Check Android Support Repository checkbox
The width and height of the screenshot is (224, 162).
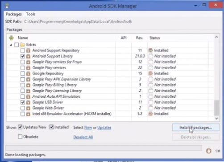point(23,50)
